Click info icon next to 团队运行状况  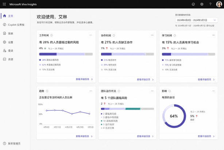tap(119, 91)
